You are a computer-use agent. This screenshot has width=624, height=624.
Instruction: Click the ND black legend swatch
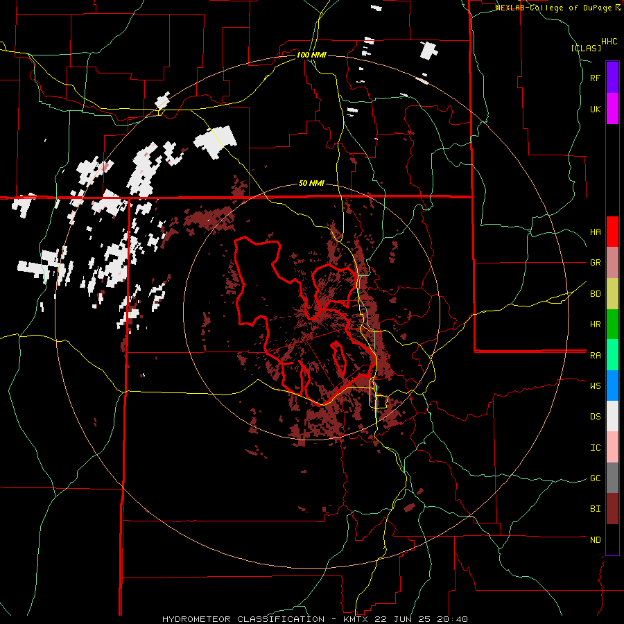tap(612, 539)
